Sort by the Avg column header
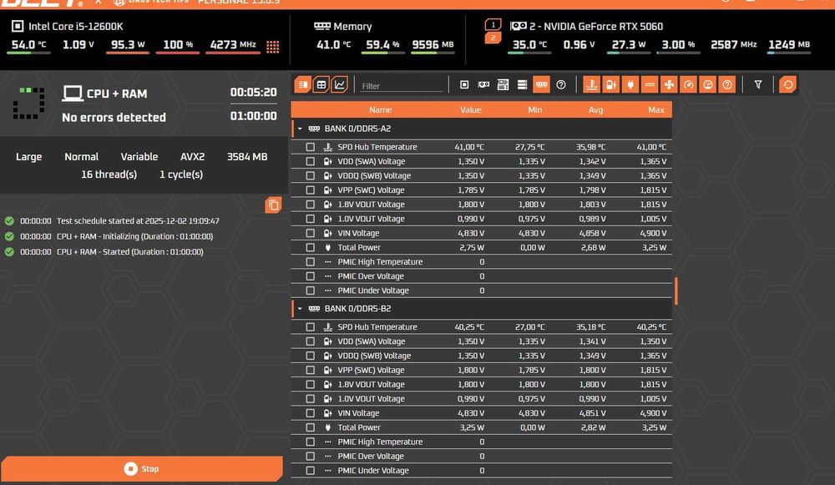Image resolution: width=835 pixels, height=485 pixels. (x=595, y=109)
